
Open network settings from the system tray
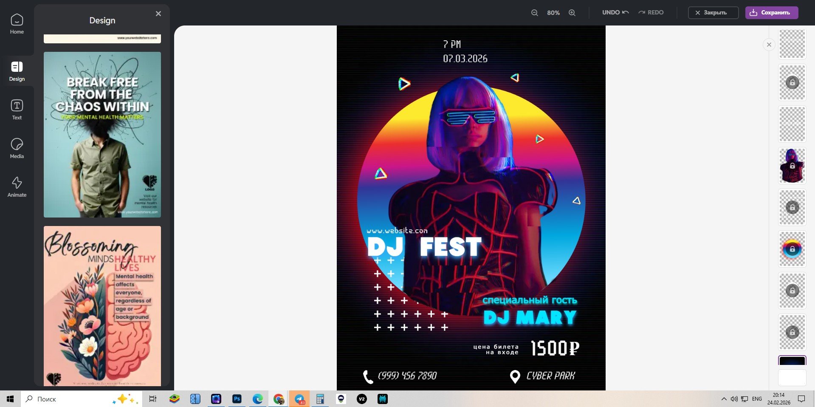coord(744,399)
